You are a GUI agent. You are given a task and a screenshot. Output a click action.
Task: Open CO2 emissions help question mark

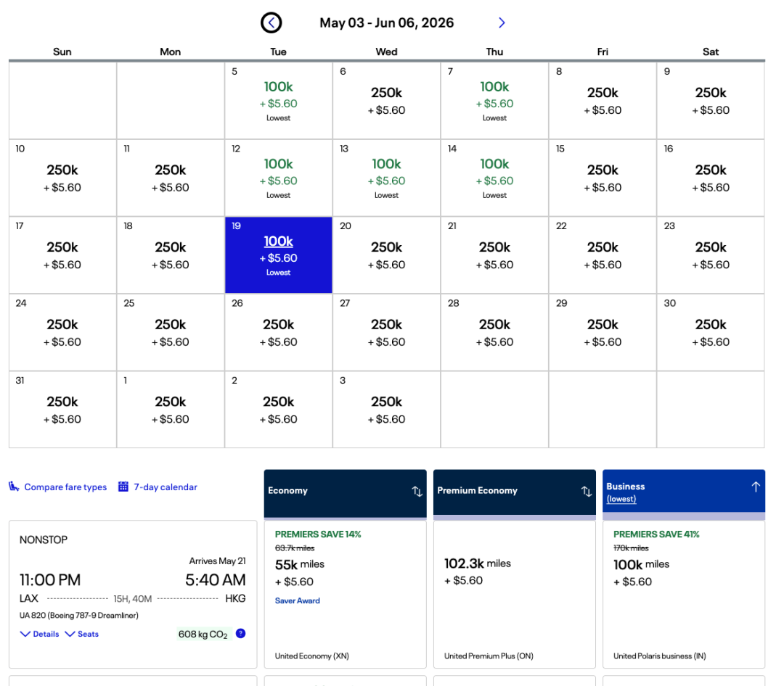[x=241, y=634]
